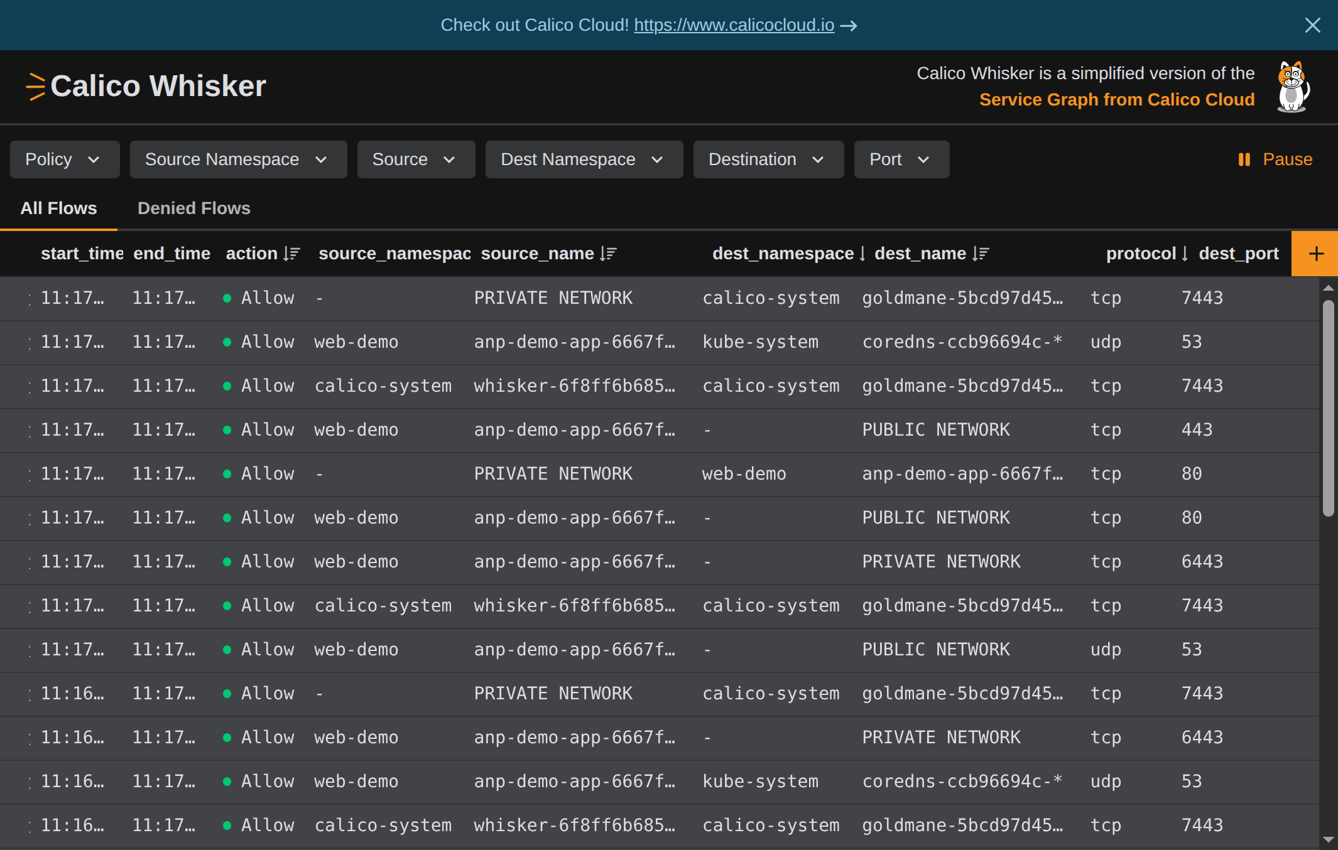Open the Source filter dropdown

416,159
